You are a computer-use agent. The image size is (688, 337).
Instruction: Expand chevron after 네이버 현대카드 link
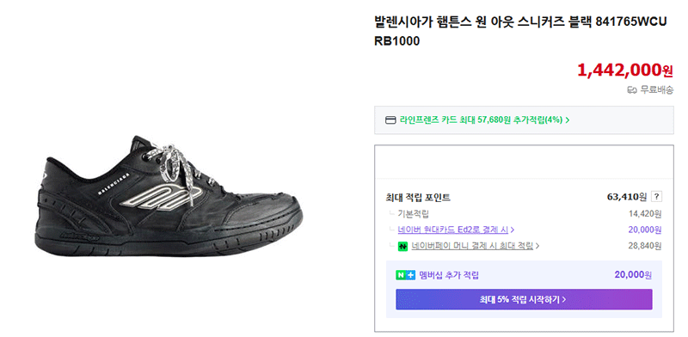513,229
